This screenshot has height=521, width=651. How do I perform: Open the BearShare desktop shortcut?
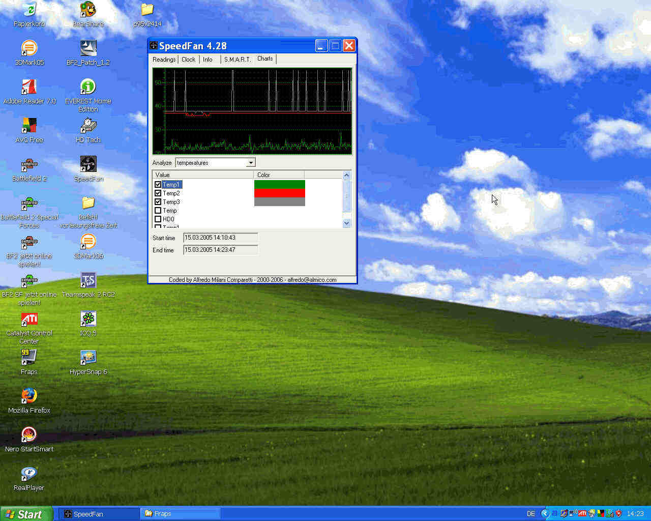pos(88,14)
